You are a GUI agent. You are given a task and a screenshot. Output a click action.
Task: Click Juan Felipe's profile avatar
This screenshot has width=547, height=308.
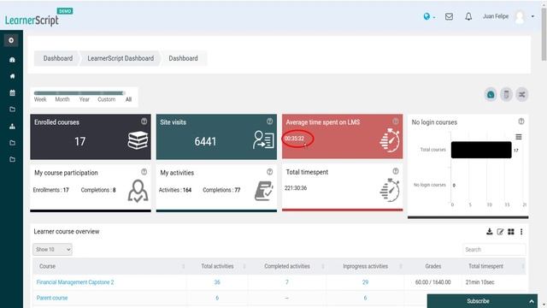521,17
